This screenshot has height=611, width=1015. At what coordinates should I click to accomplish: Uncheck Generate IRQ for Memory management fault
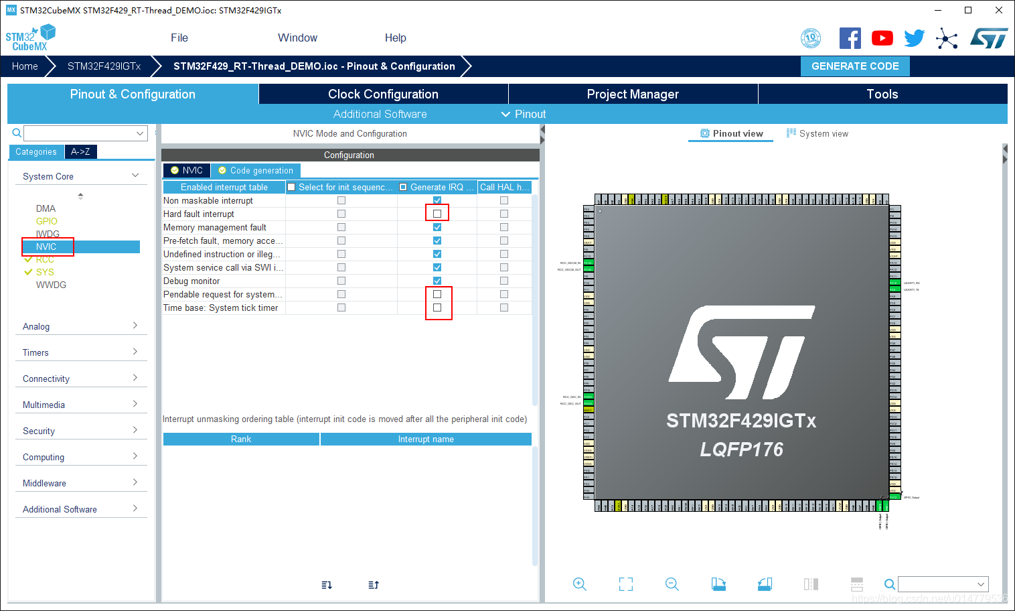[437, 227]
